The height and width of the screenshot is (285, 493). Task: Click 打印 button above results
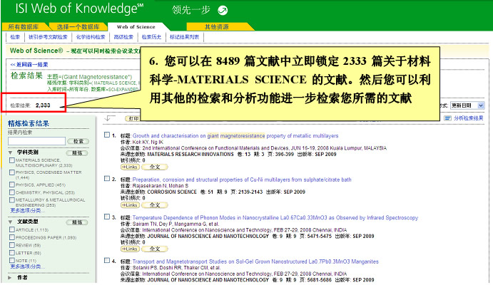click(x=133, y=118)
